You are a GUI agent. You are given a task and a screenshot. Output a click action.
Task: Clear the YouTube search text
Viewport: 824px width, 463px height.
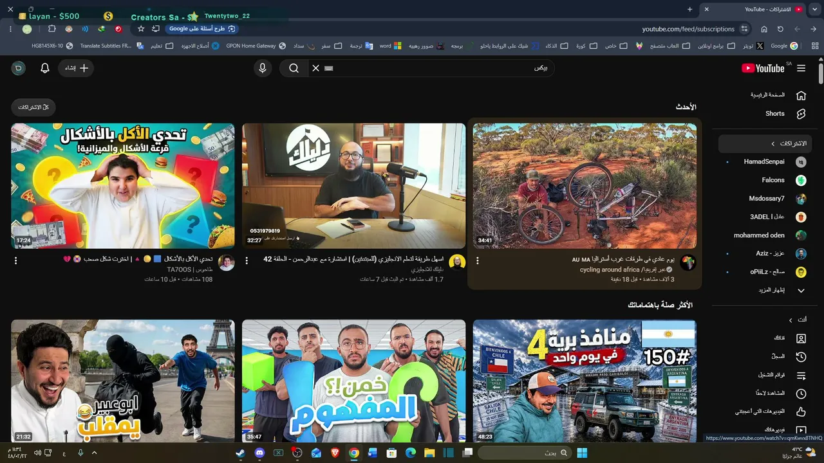pos(315,68)
